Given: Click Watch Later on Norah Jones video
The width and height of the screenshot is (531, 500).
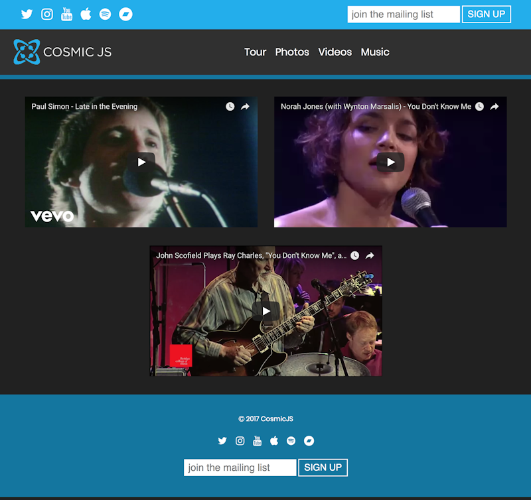Looking at the screenshot, I should pyautogui.click(x=479, y=107).
